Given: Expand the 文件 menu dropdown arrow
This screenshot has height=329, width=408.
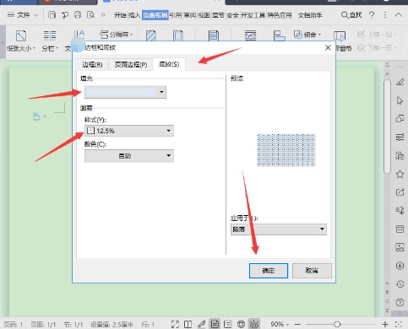Looking at the screenshot, I should [36, 15].
